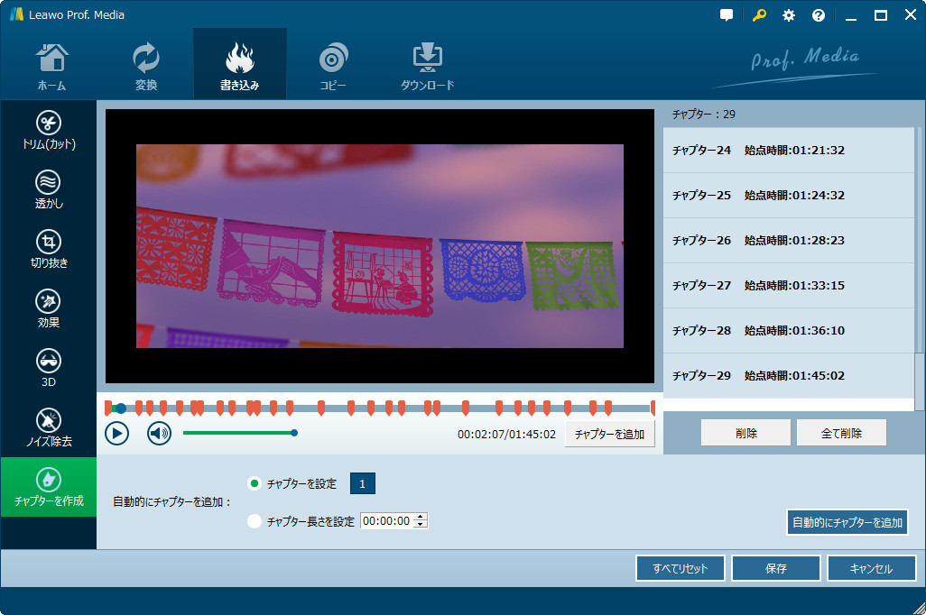Play the video preview

(117, 434)
